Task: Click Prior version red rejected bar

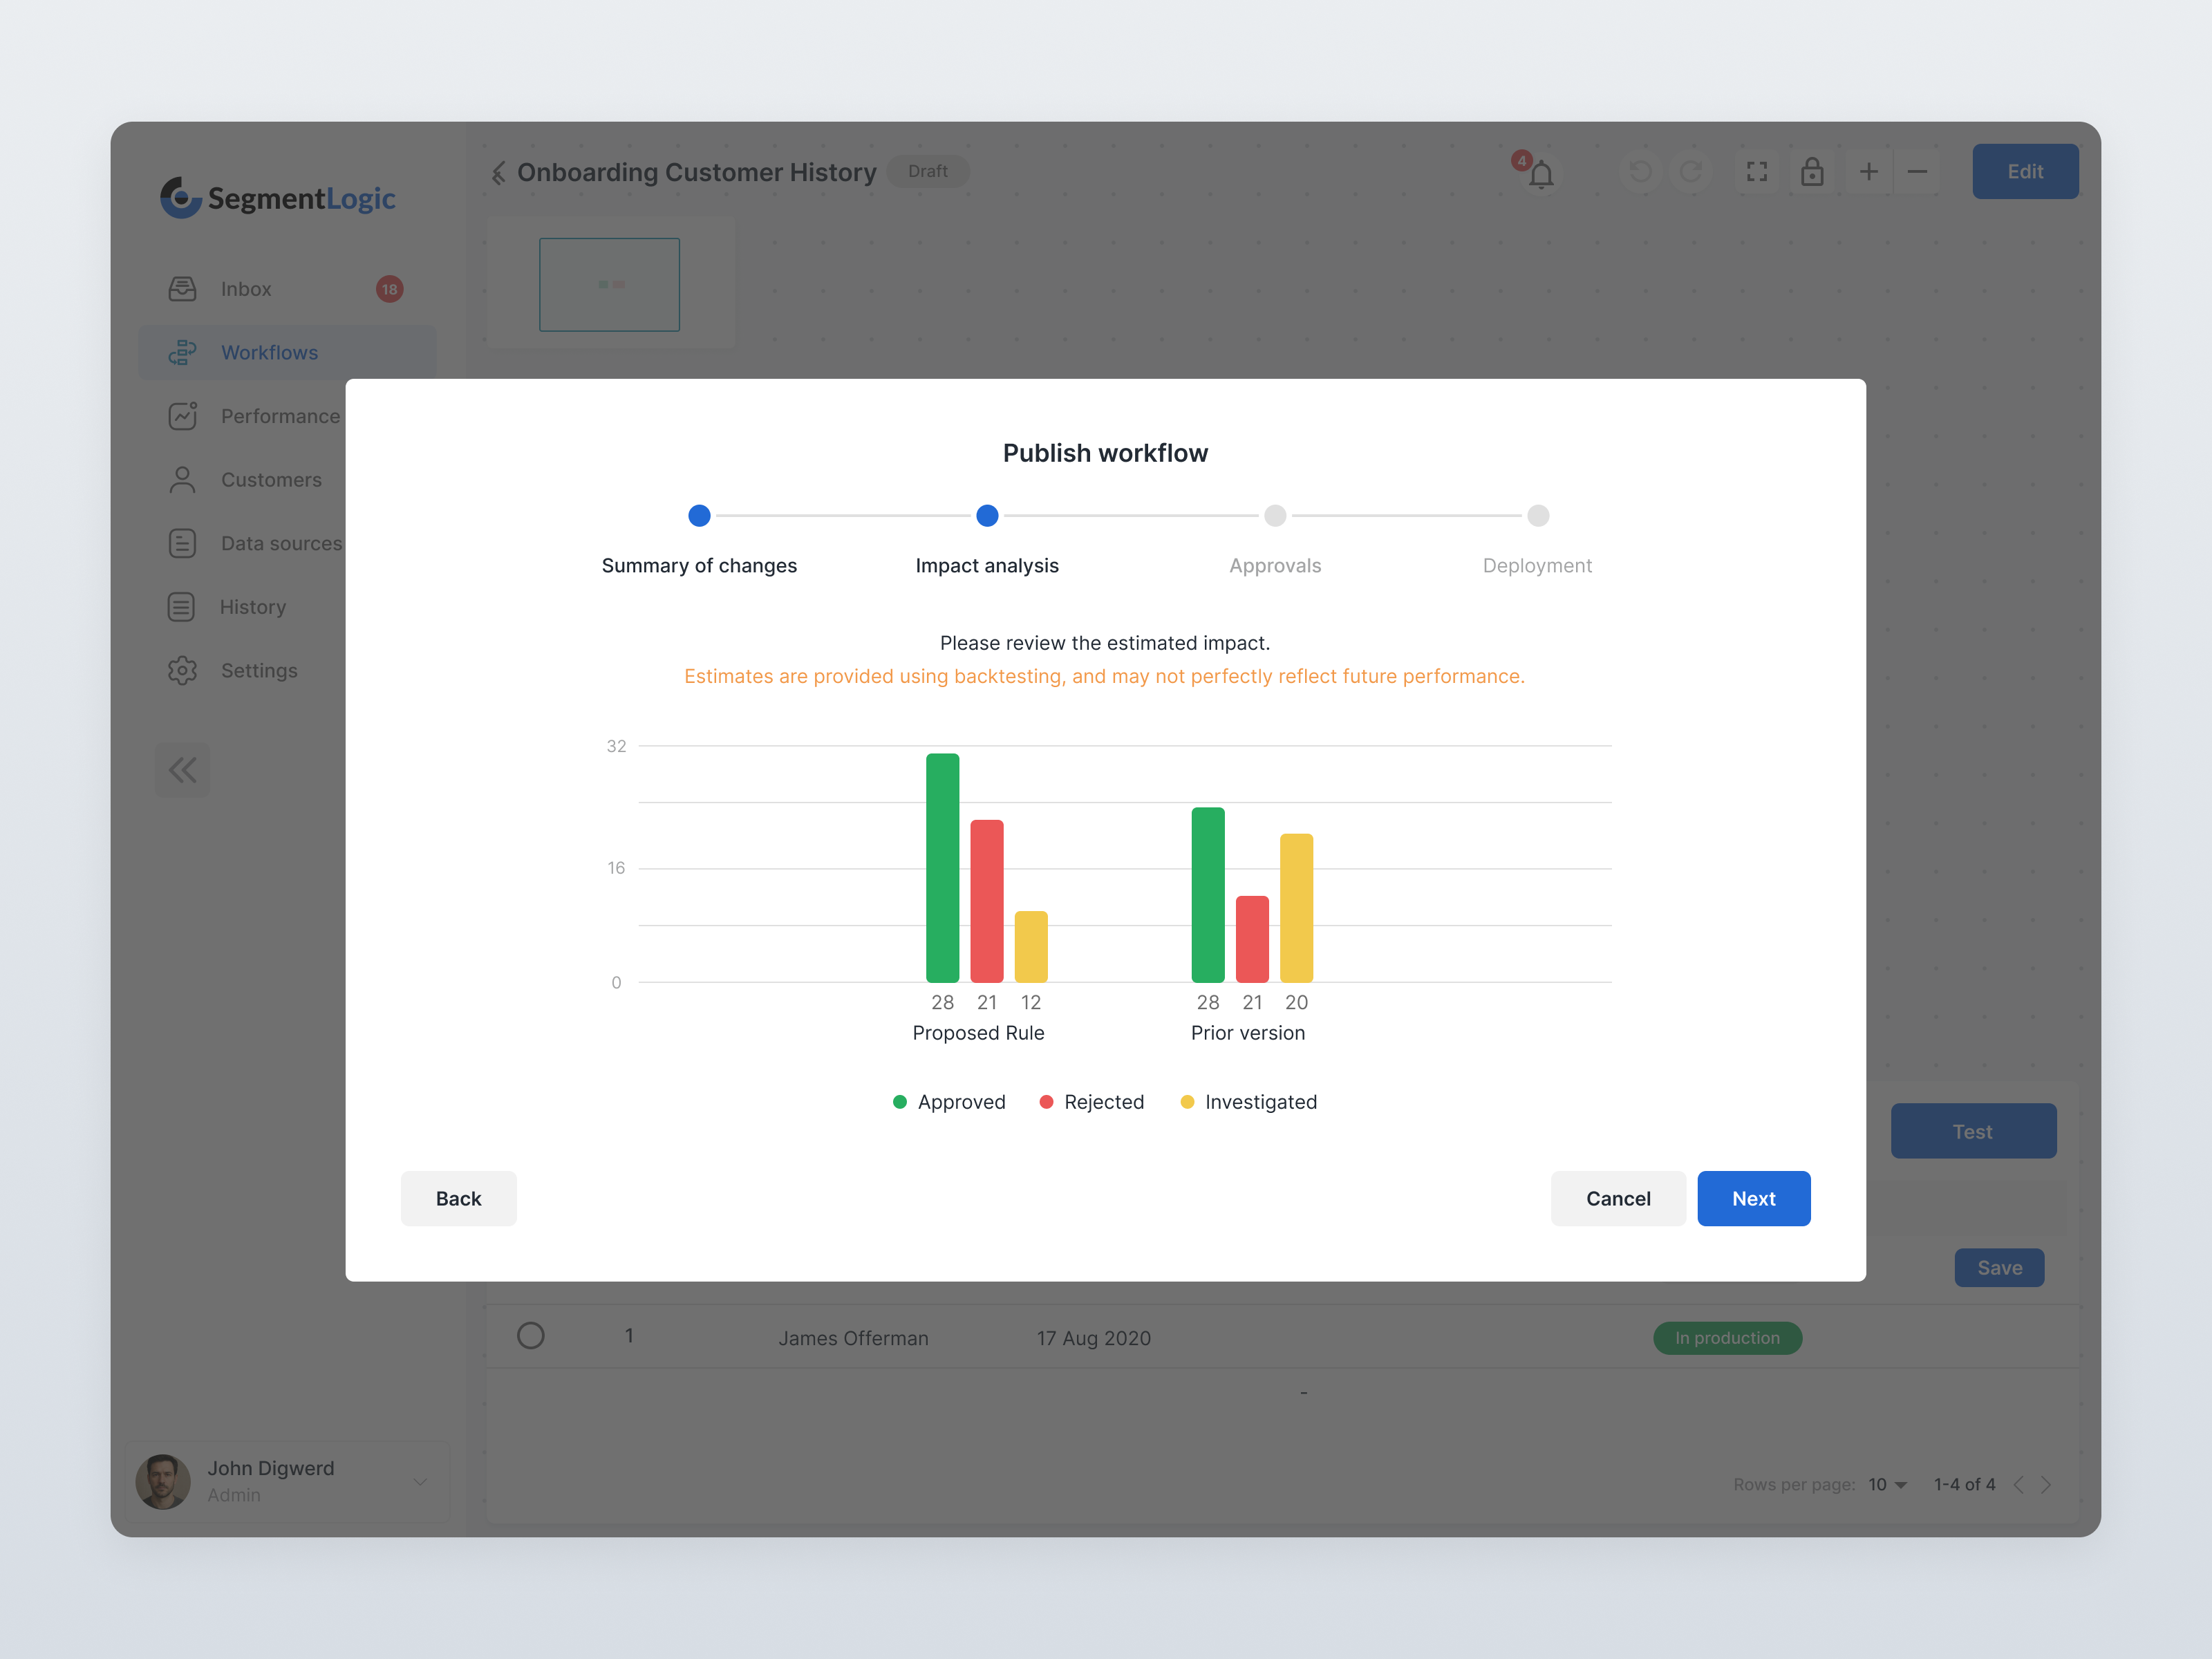Action: 1252,939
